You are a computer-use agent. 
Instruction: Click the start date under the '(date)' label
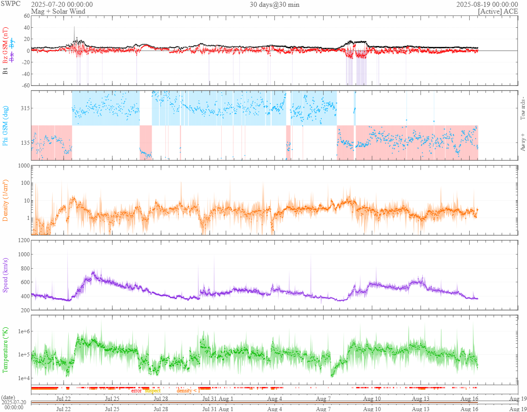coord(14,405)
